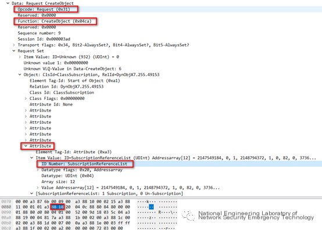322x230 pixels.
Task: Click hex offset 00a0 row label
Action: coord(6,218)
